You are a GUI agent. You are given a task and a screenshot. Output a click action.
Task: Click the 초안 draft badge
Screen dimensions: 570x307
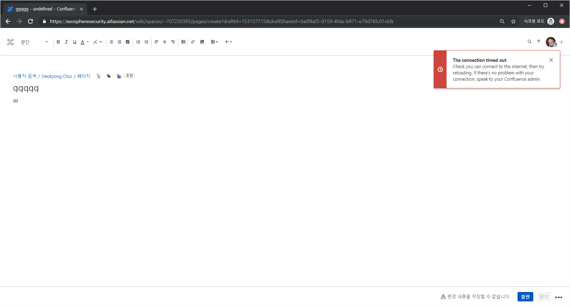pyautogui.click(x=129, y=76)
